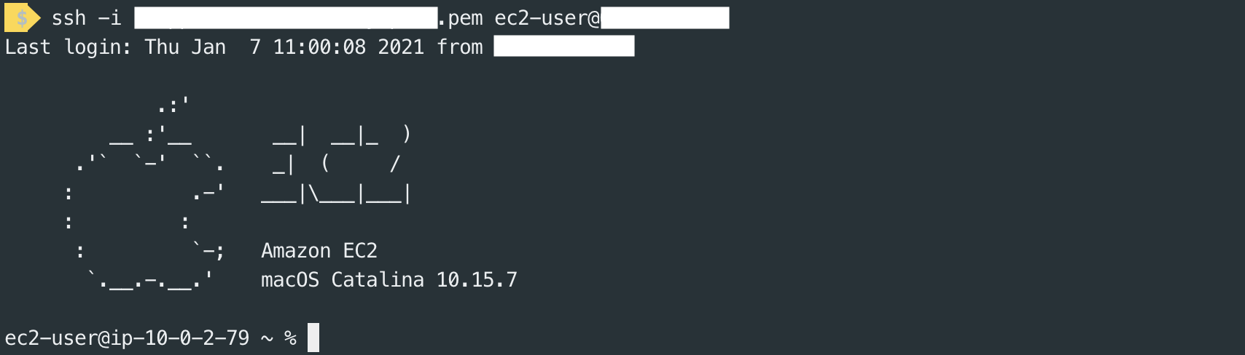Click the EC2 ASCII art banner
Image resolution: width=1245 pixels, height=355 pixels.
pos(337,164)
